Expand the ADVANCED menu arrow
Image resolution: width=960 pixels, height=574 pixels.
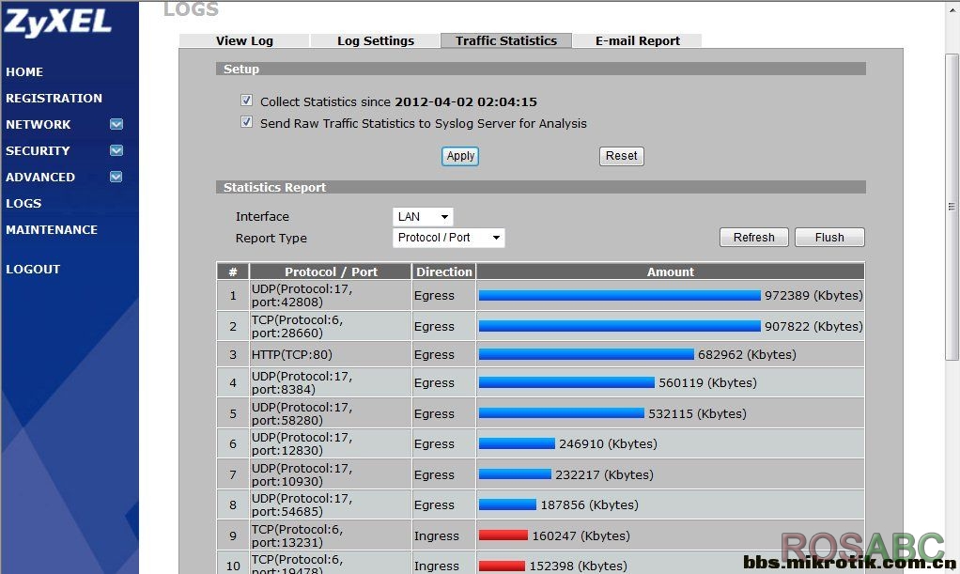coord(116,177)
